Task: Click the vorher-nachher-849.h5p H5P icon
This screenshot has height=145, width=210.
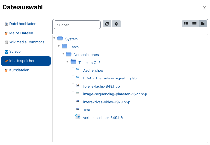Action: tap(78, 117)
